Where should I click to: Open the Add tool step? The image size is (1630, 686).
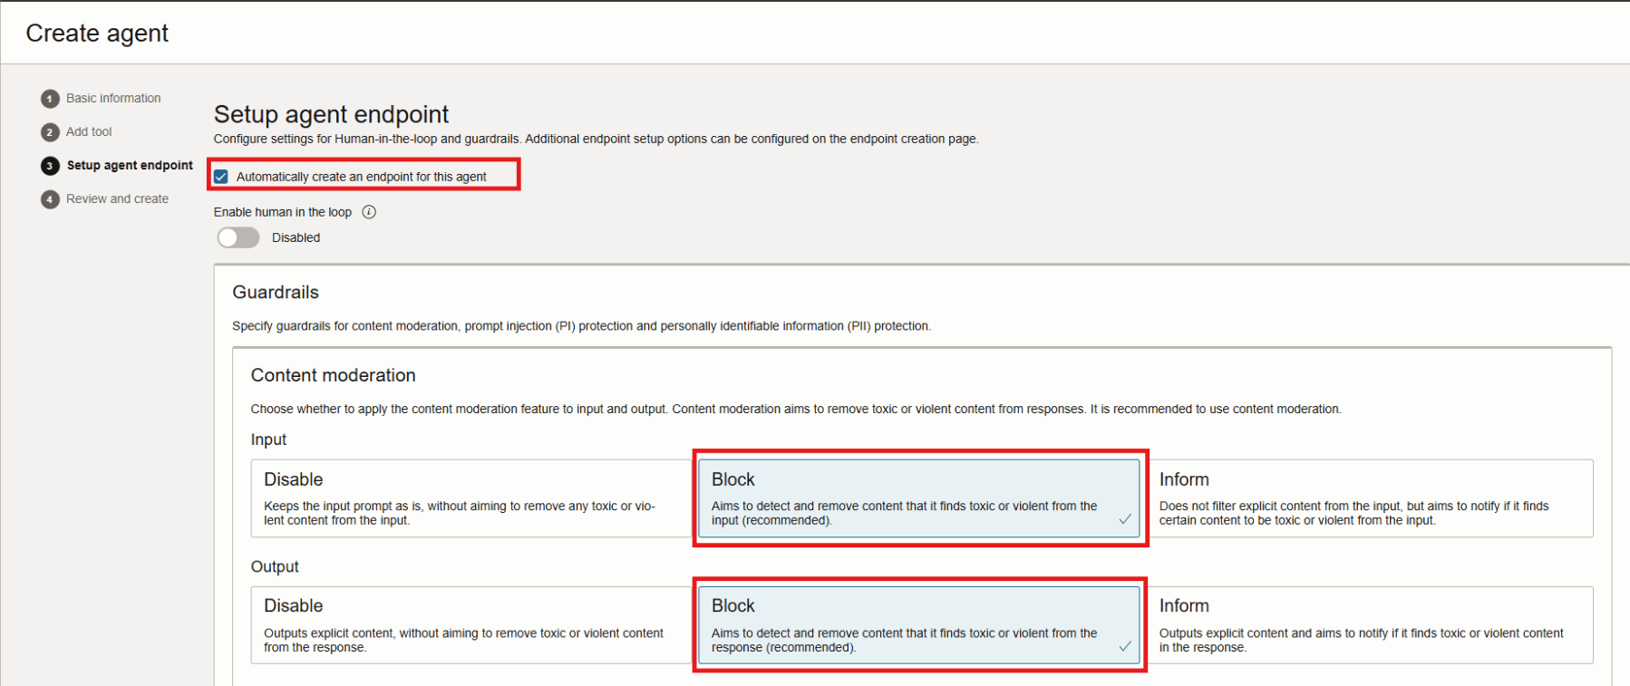[x=89, y=131]
